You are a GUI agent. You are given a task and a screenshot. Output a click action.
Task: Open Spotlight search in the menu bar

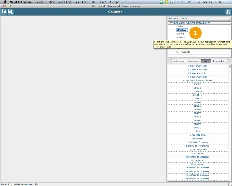coord(220,2)
